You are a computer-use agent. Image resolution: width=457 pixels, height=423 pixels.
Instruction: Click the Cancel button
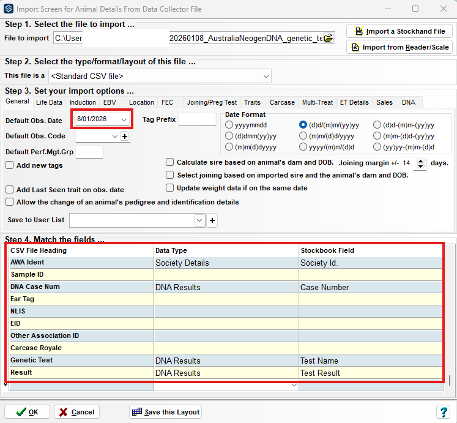pos(76,412)
